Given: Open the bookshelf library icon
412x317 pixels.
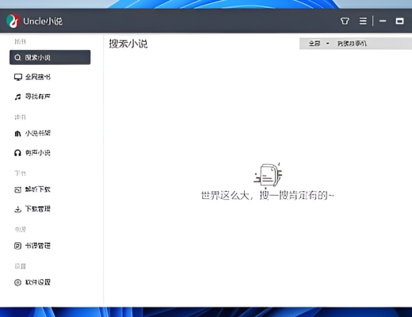Looking at the screenshot, I should click(x=17, y=133).
